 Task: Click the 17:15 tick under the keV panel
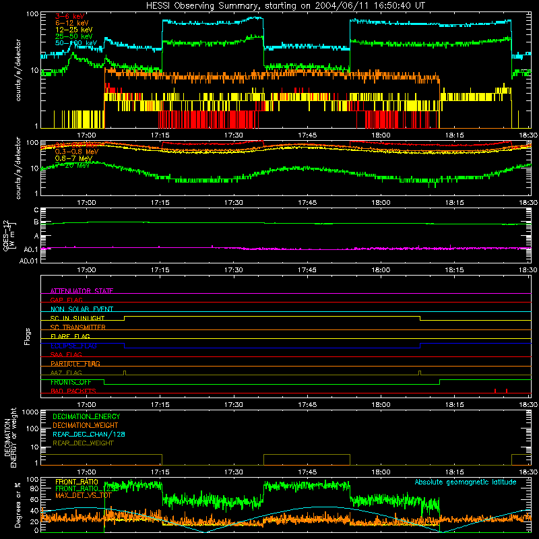(160, 135)
